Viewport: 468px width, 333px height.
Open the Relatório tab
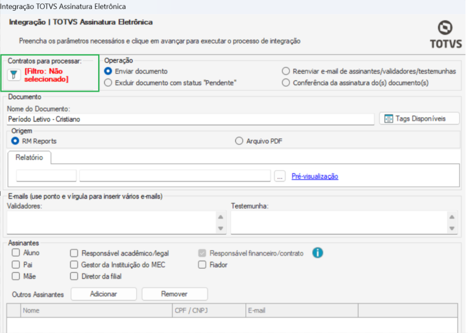[x=29, y=157]
